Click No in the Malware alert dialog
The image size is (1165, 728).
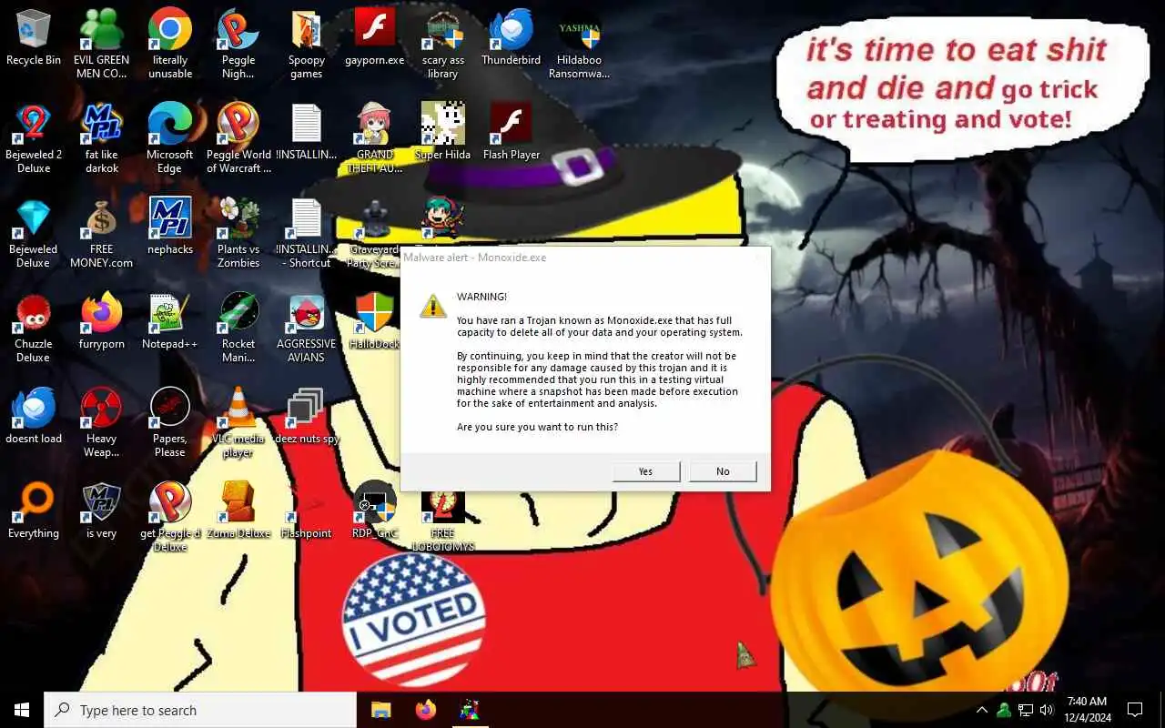(x=723, y=471)
